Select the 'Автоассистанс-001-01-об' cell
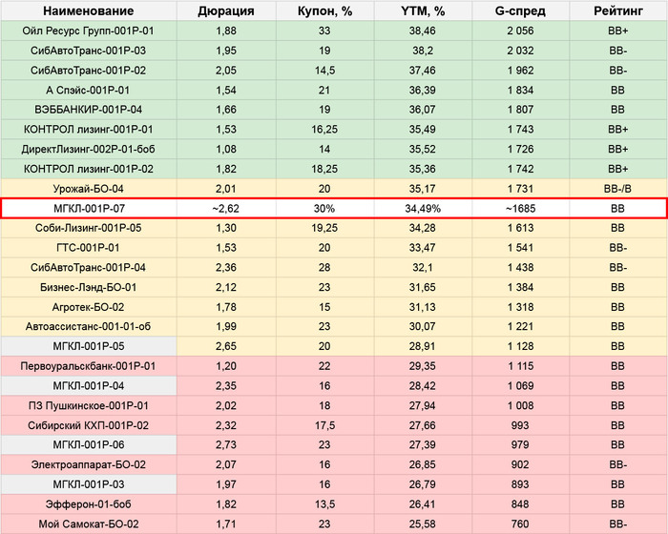The image size is (668, 534). click(89, 327)
